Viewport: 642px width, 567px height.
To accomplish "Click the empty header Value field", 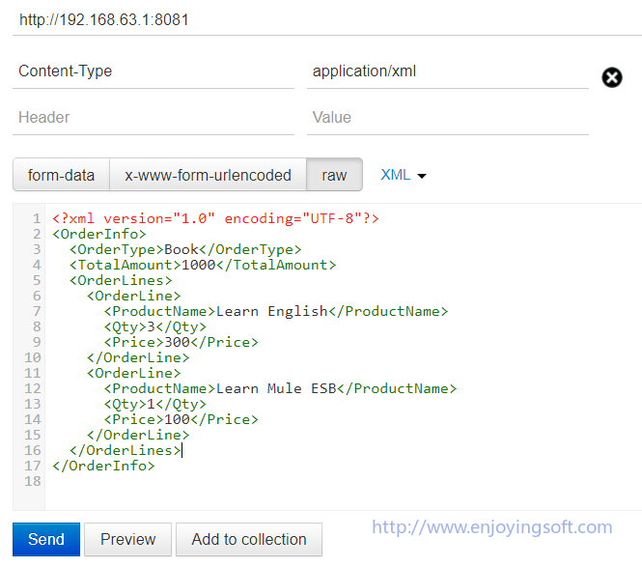I will click(x=447, y=117).
